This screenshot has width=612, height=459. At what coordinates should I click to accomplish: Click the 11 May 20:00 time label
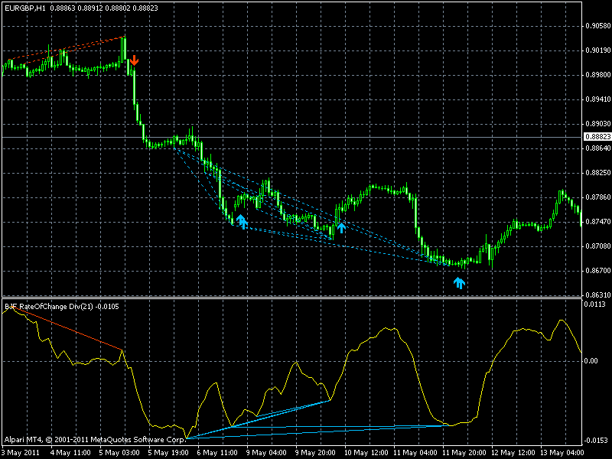(464, 453)
